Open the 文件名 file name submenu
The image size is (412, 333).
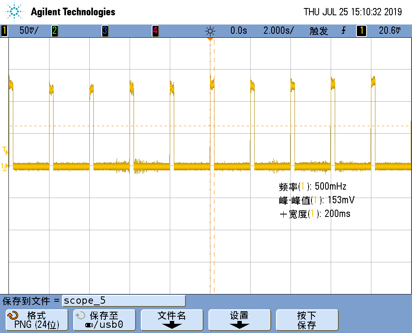pyautogui.click(x=172, y=320)
